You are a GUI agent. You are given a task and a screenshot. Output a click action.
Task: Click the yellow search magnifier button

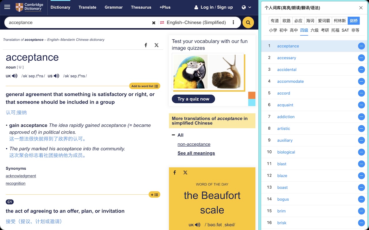[x=248, y=22]
